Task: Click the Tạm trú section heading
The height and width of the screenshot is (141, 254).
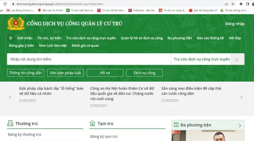Action: click(106, 124)
